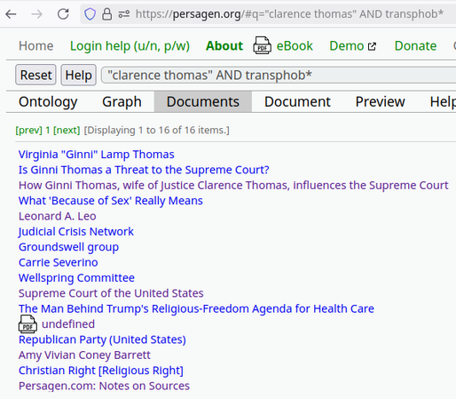Open Login help (u/n, p/w) link
456x399 pixels.
[130, 46]
